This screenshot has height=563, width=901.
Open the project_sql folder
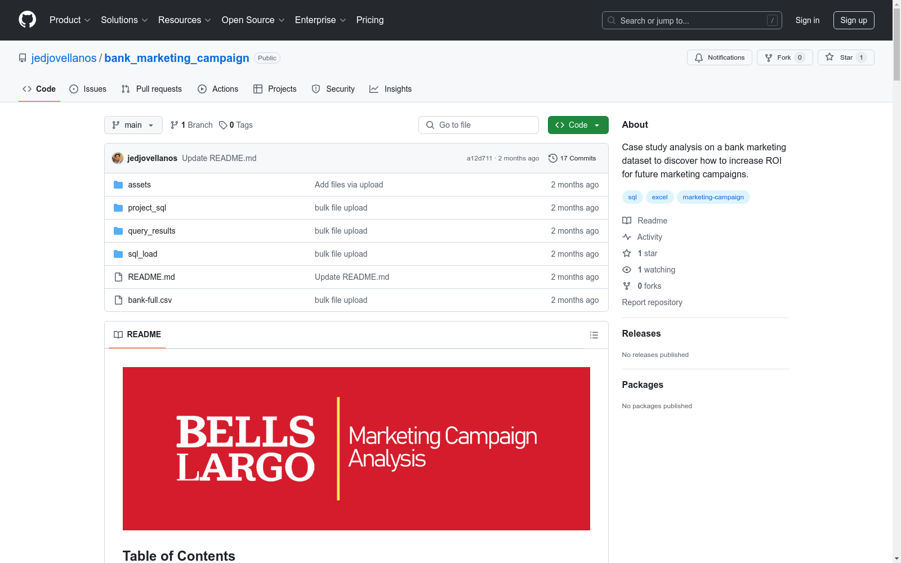coord(147,208)
